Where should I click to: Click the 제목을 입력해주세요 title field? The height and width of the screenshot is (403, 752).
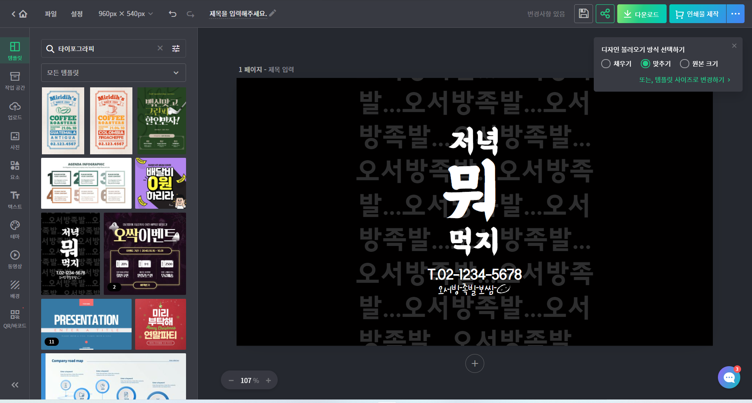point(238,14)
